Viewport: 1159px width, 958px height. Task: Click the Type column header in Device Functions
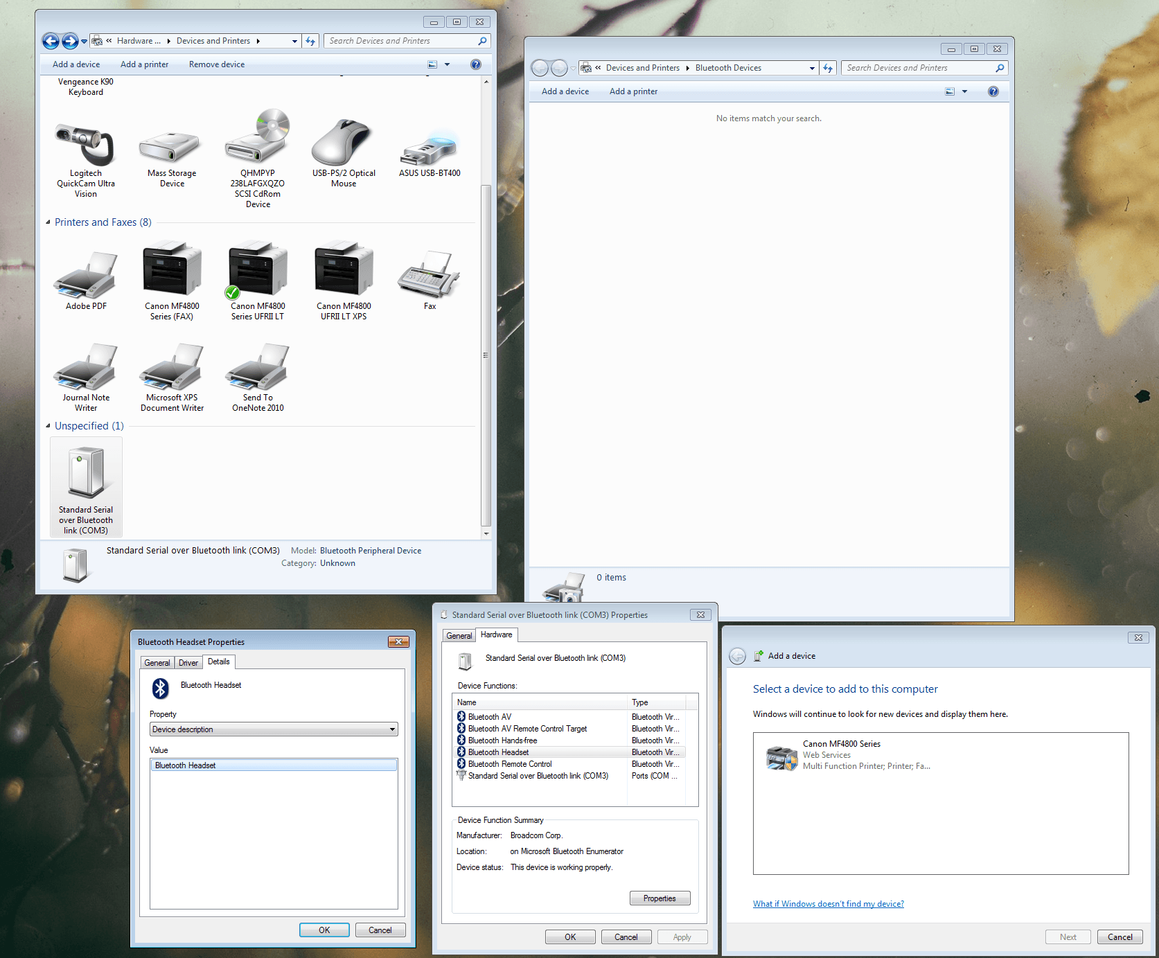[656, 702]
